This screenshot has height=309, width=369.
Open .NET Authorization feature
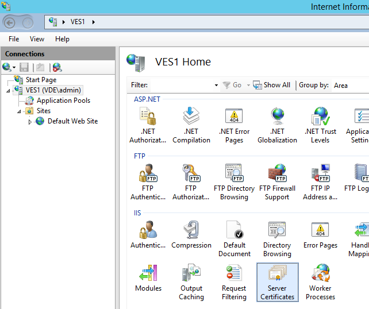[x=148, y=125]
